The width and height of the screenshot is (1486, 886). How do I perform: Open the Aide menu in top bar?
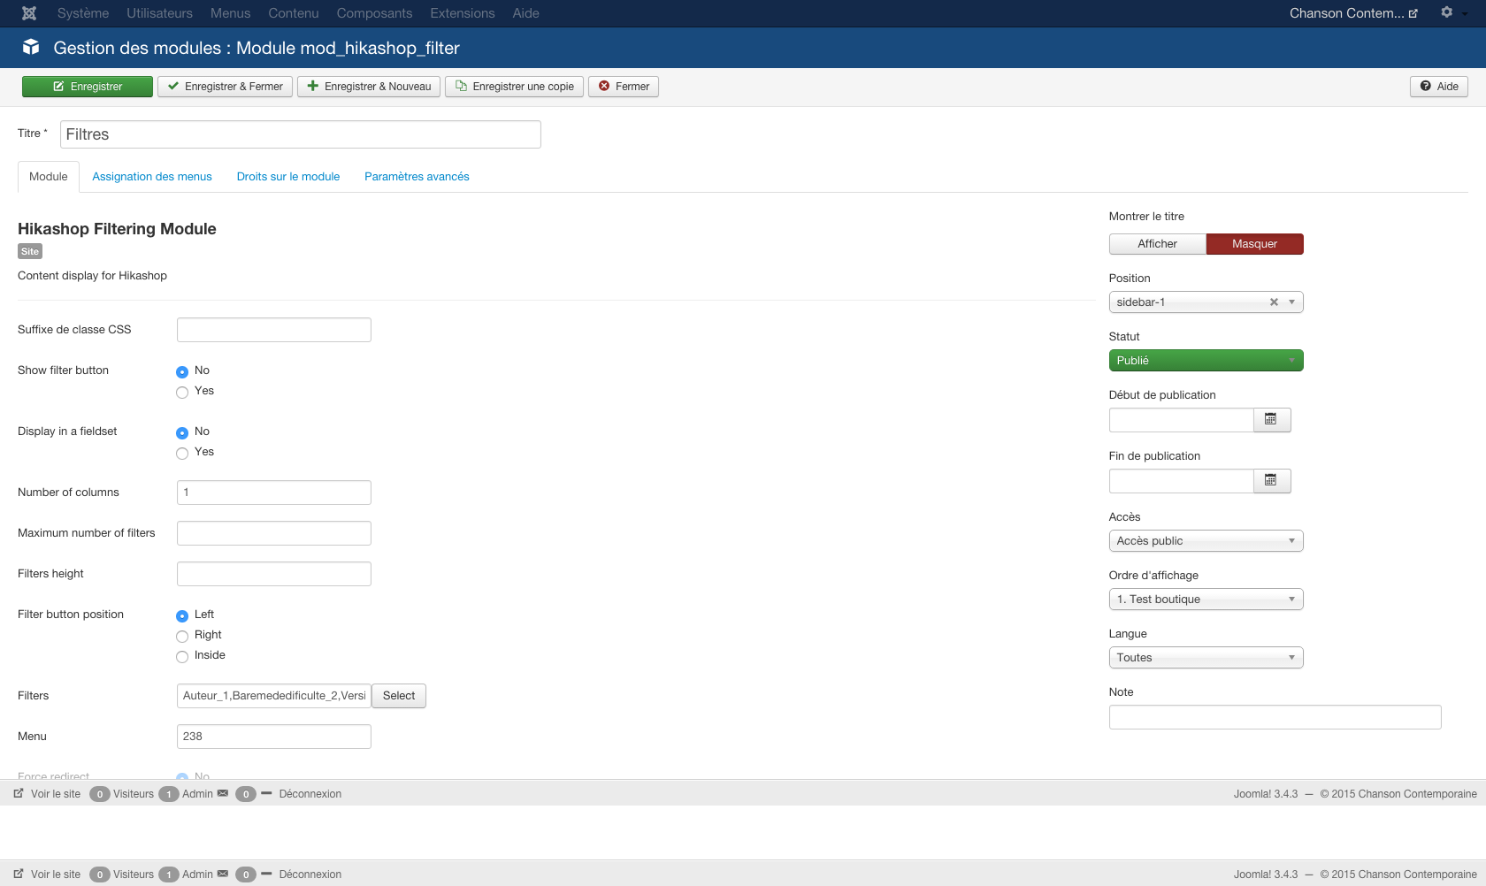[x=525, y=13]
